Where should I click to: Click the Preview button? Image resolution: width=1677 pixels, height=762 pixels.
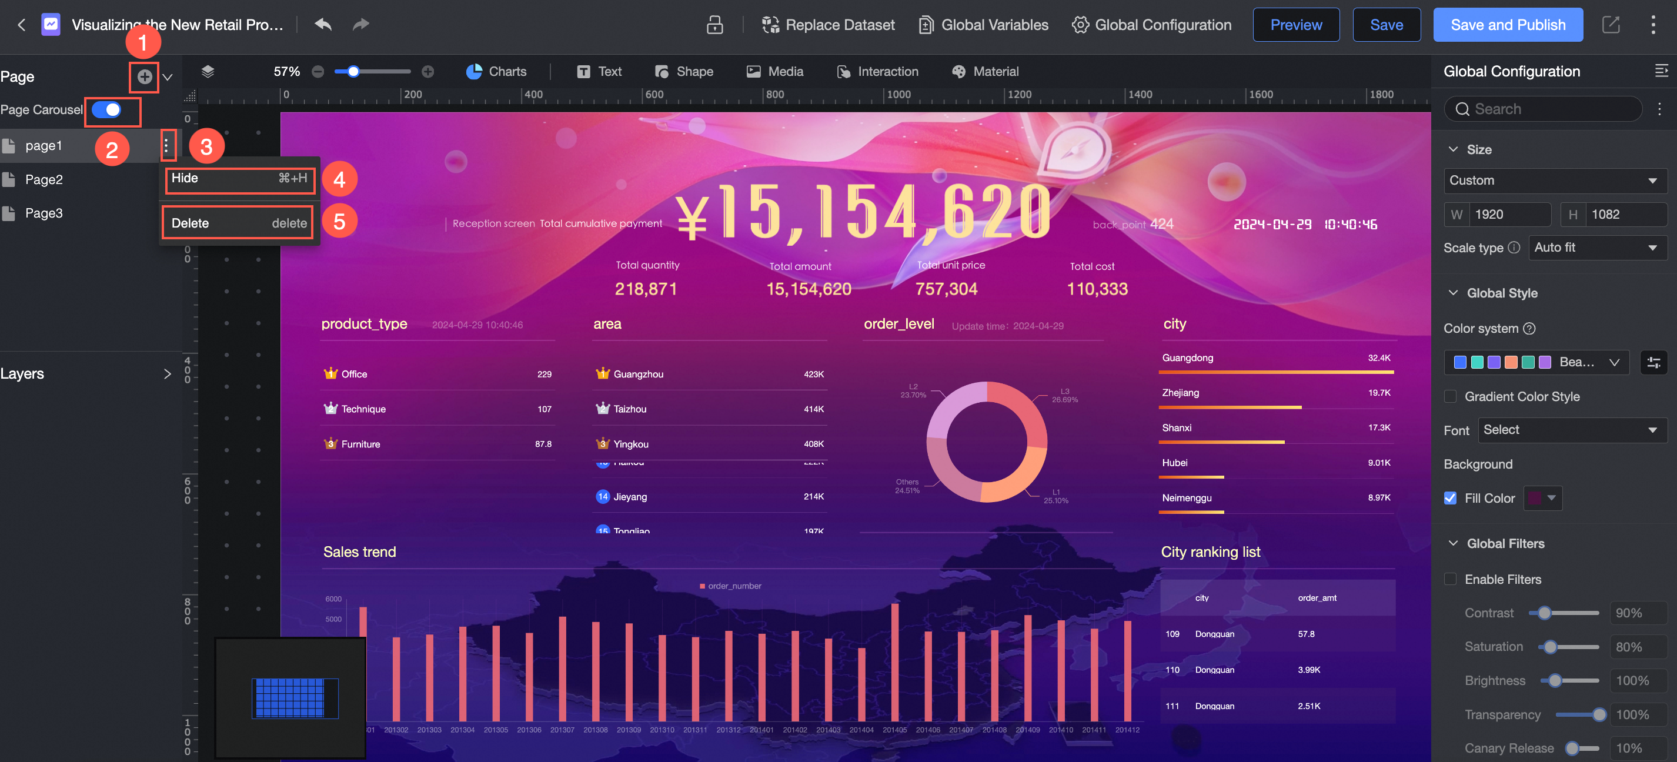pyautogui.click(x=1295, y=25)
